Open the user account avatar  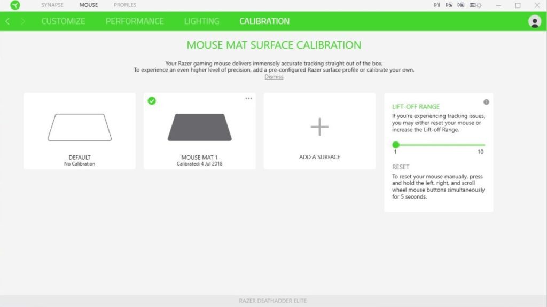tap(534, 21)
